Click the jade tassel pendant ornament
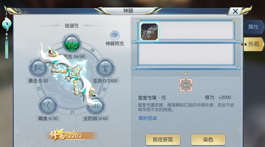Screen dimensions: 265x147 pyautogui.click(x=7, y=34)
